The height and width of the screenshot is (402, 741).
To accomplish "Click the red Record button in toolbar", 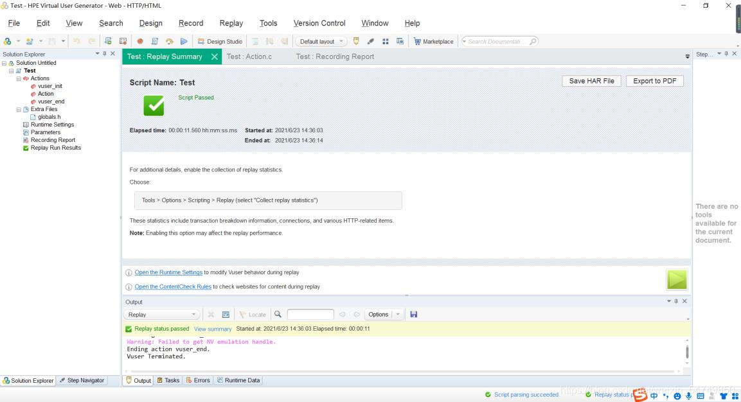I will (140, 42).
